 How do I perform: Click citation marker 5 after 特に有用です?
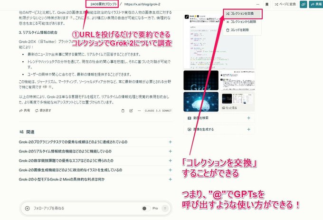pyautogui.click(x=50, y=87)
